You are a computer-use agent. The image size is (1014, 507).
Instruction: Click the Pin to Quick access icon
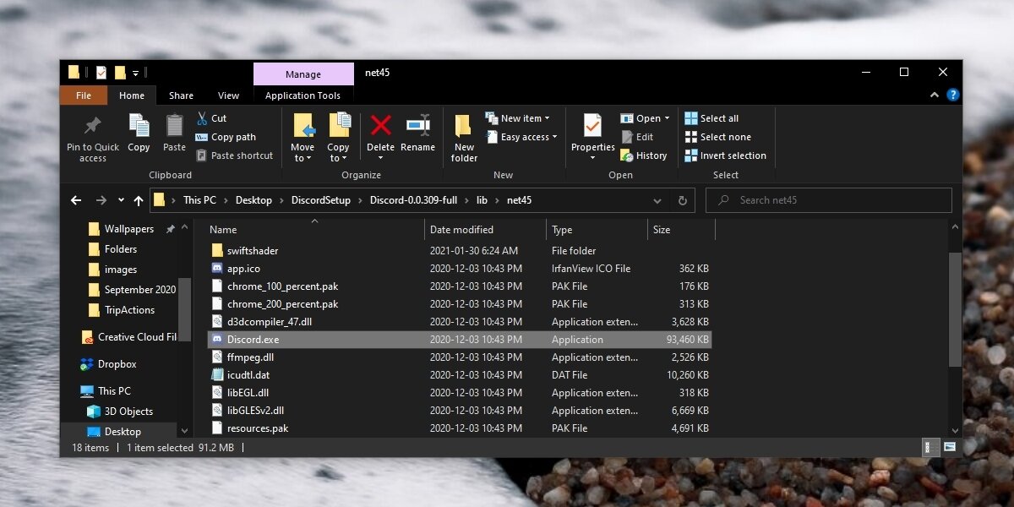point(93,127)
